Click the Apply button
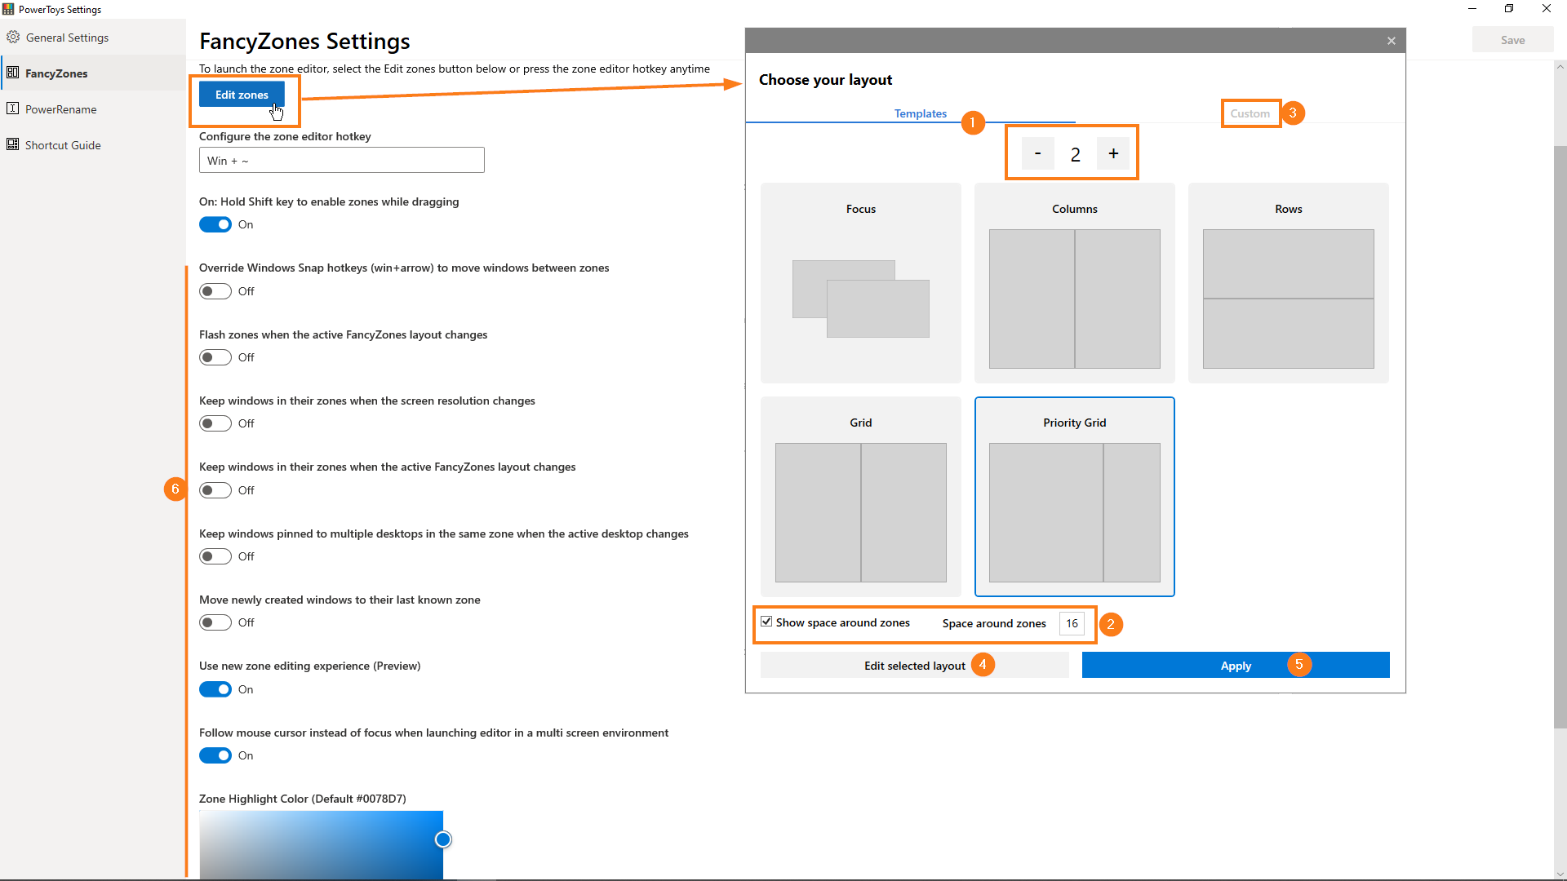The image size is (1567, 881). (x=1236, y=665)
